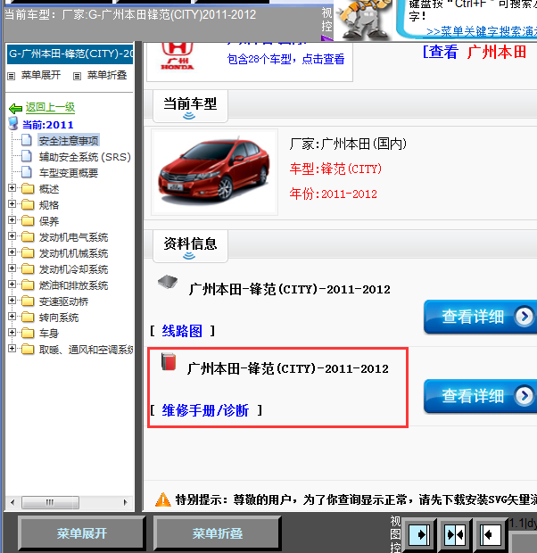Click the document icon beside 辅助安全系统 (SRS)
Image resolution: width=537 pixels, height=553 pixels.
click(x=27, y=156)
